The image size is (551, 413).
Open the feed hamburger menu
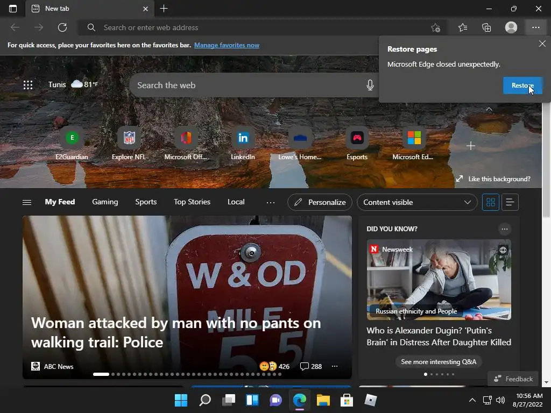tap(27, 202)
